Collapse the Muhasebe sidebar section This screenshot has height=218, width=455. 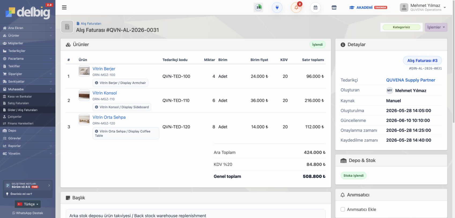click(x=28, y=89)
